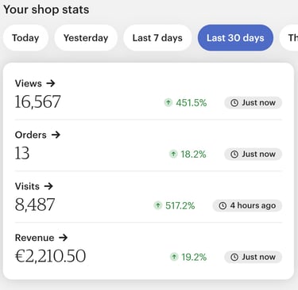The image size is (298, 290).
Task: Open the Revenue label link
Action: point(41,238)
